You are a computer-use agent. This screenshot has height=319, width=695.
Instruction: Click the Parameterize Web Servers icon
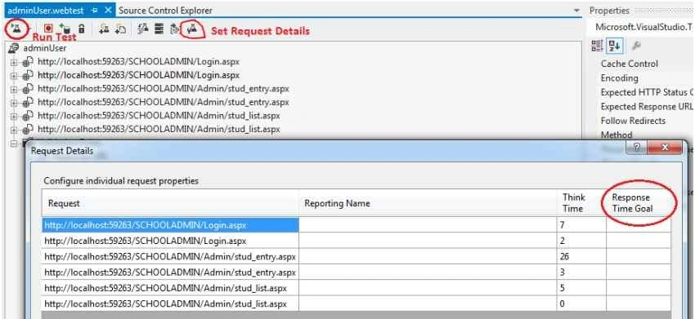click(x=143, y=29)
